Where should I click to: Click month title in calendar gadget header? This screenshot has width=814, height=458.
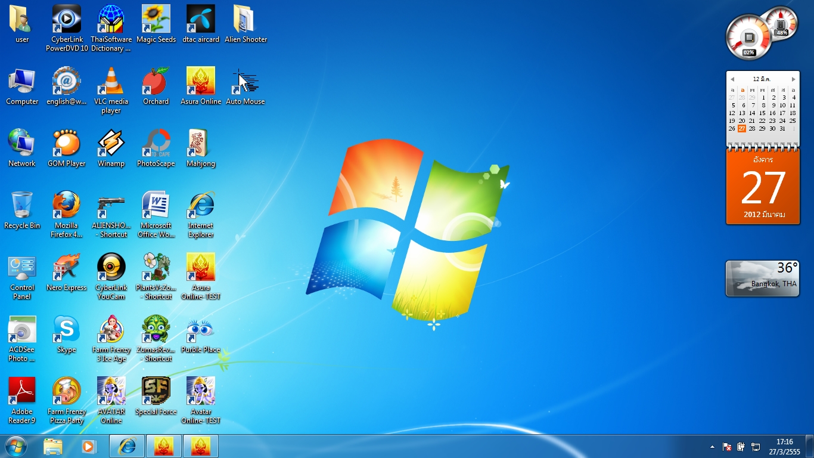(x=762, y=79)
